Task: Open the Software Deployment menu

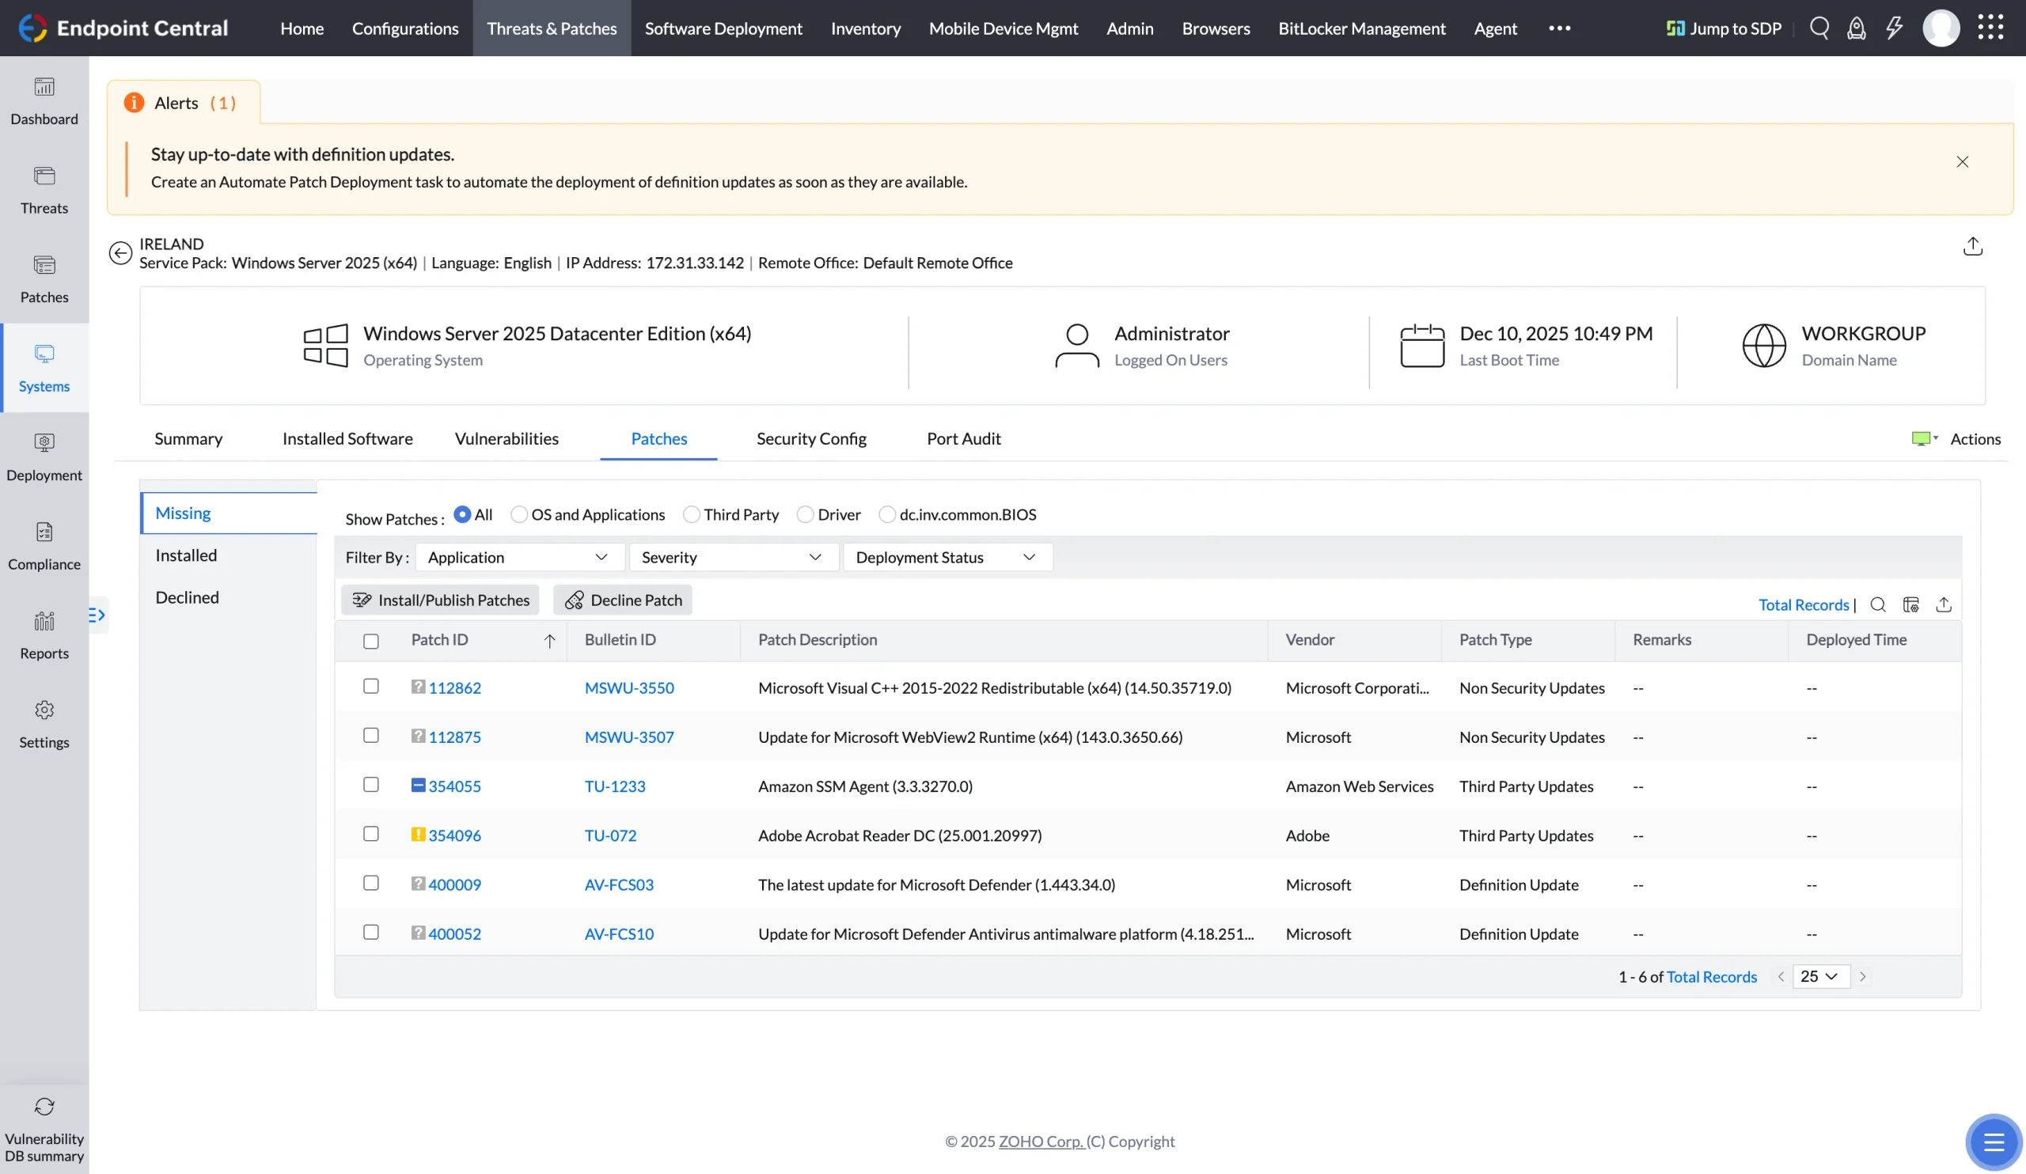Action: 723,28
